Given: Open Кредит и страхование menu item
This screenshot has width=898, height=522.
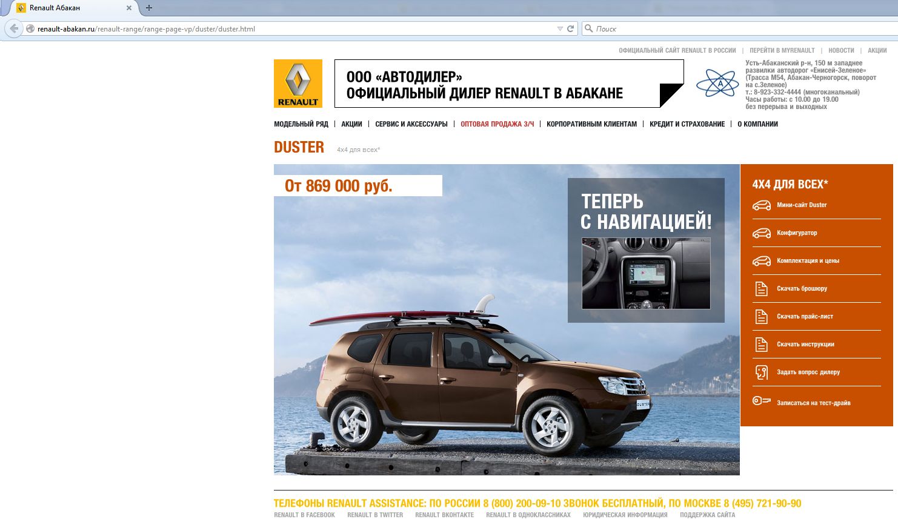Looking at the screenshot, I should pyautogui.click(x=687, y=124).
